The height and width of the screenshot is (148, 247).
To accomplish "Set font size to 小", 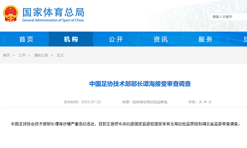I will click(210, 102).
